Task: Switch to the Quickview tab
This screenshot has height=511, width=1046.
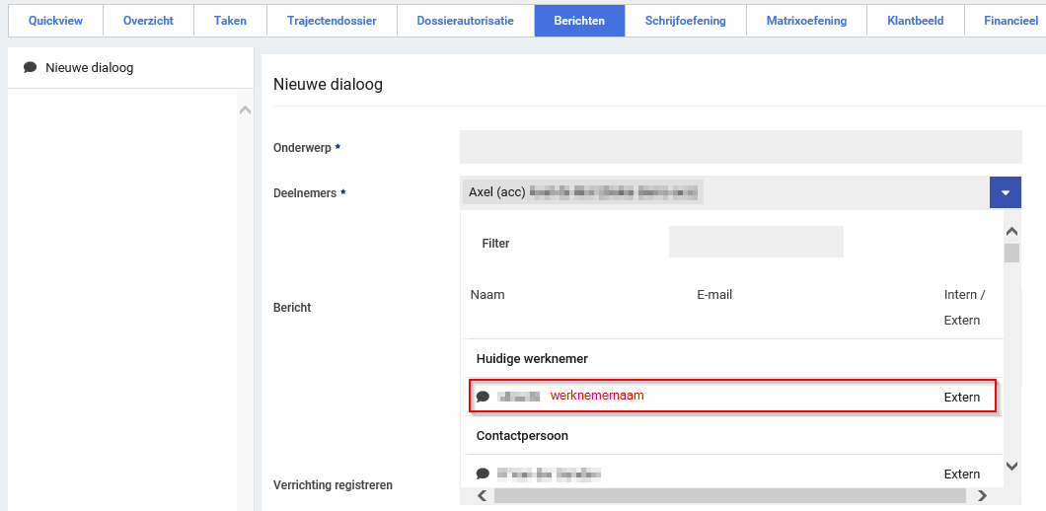Action: [55, 21]
